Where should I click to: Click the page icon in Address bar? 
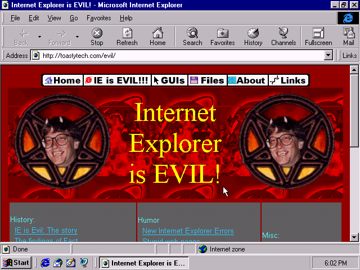click(35, 55)
